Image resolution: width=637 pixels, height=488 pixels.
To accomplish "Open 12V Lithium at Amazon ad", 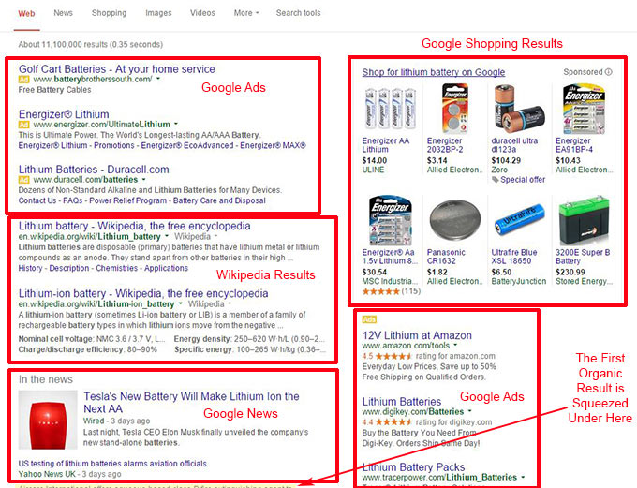I will 417,335.
